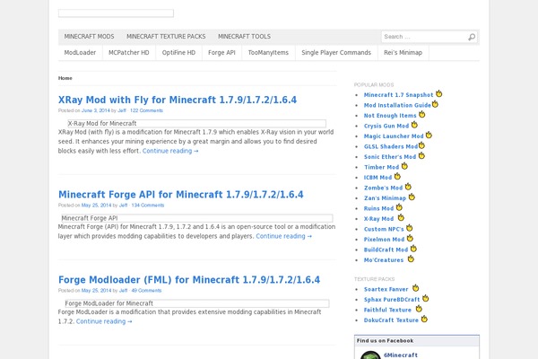Viewport: 538px width, 359px height.
Task: Click flame icon next to Pixelmon Mod
Action: 410,238
